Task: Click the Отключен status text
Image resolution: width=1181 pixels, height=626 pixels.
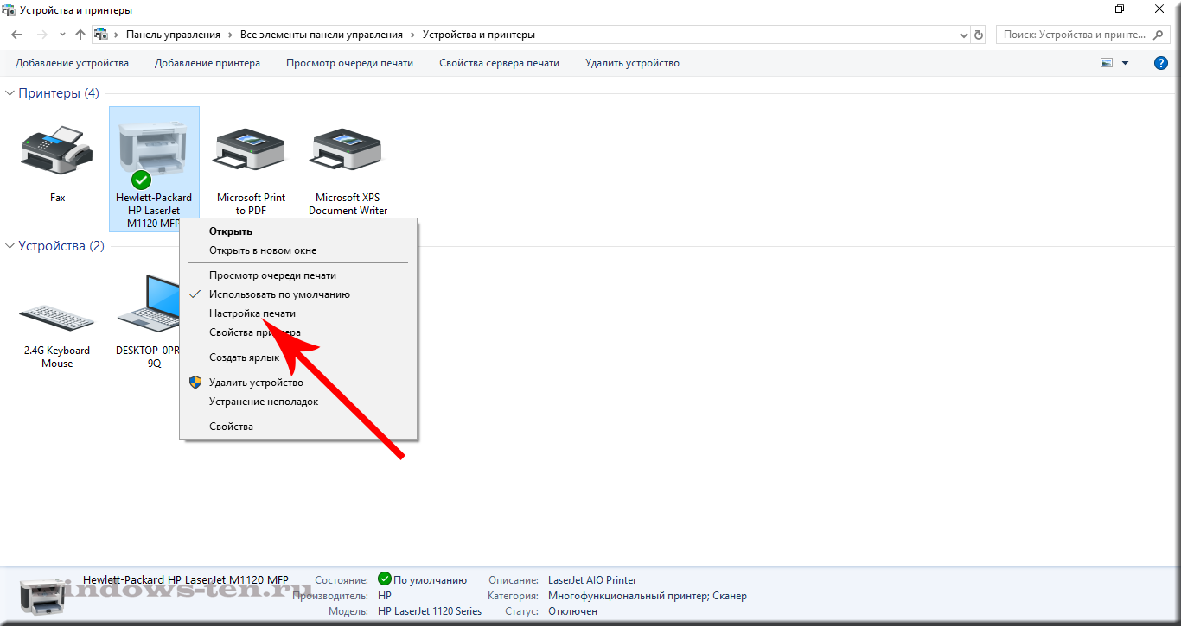Action: (x=572, y=611)
